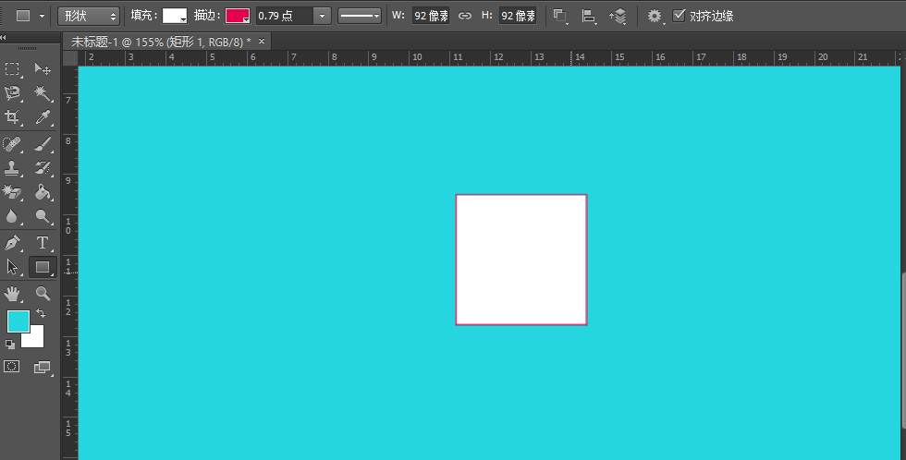906x460 pixels.
Task: Choose the Pen tool
Action: pos(13,243)
